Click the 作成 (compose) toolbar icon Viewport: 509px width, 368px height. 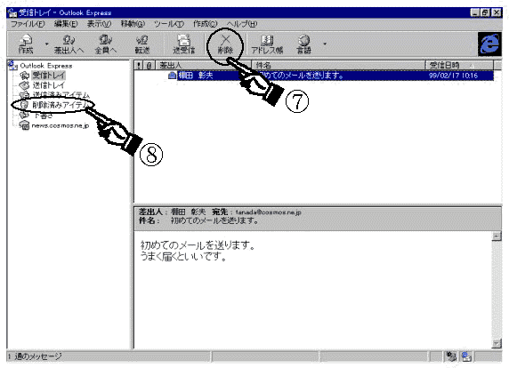pyautogui.click(x=25, y=44)
